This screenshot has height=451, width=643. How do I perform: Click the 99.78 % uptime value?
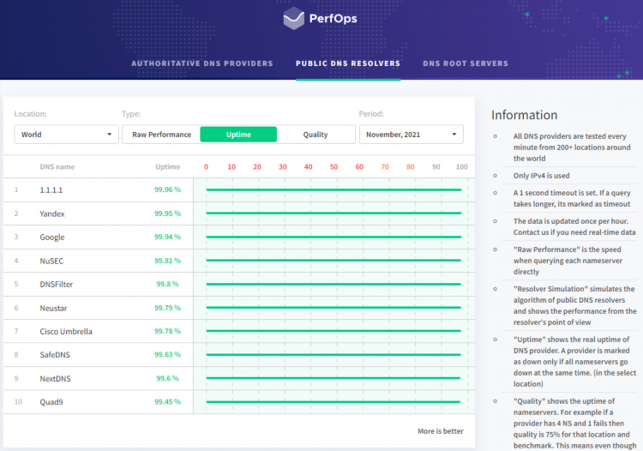coord(167,331)
